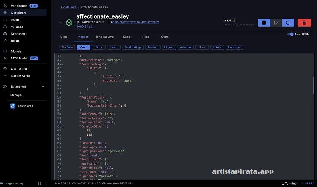Jump to the Image section

114,48
